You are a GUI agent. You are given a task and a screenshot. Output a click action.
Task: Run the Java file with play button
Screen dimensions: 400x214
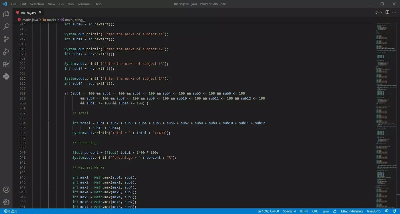tap(377, 12)
